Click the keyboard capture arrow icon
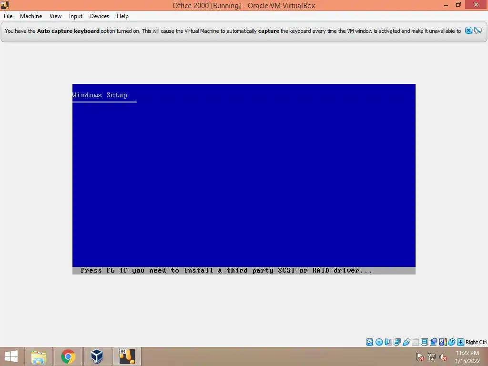This screenshot has width=488, height=366. click(x=461, y=342)
